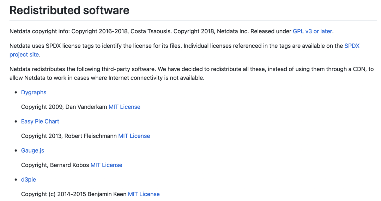Click the text 'Copyright 2013, Robert Fleischmann'
Image resolution: width=381 pixels, height=201 pixels.
point(69,136)
